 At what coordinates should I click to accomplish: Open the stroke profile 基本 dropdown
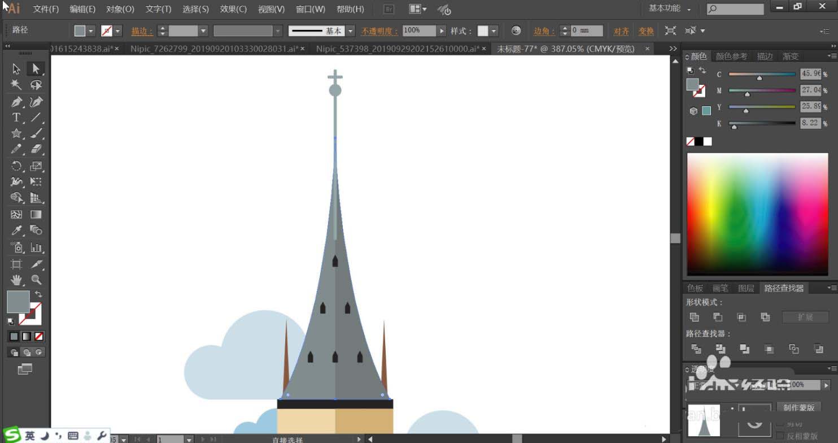(351, 31)
